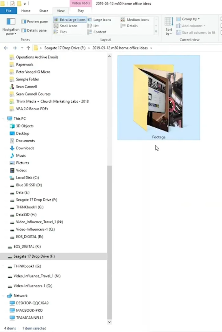Image resolution: width=222 pixels, height=332 pixels.
Task: Open the Footage folder thumbnail
Action: click(x=159, y=98)
